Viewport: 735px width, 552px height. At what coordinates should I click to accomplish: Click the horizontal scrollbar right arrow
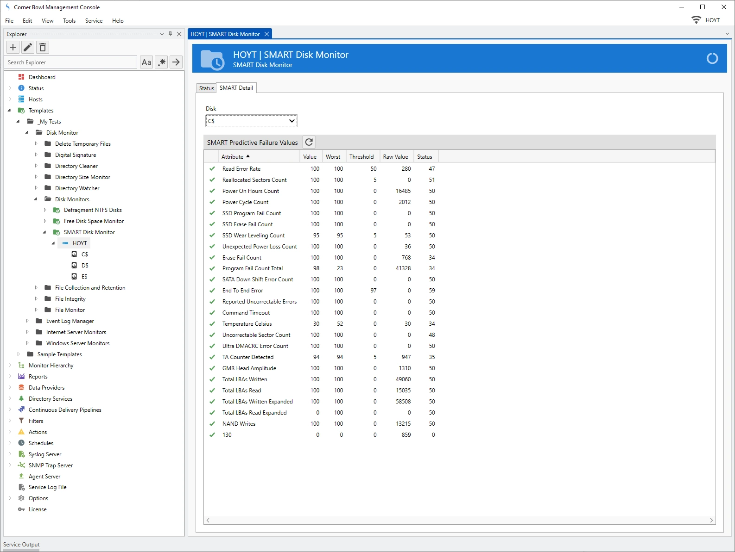pyautogui.click(x=711, y=521)
